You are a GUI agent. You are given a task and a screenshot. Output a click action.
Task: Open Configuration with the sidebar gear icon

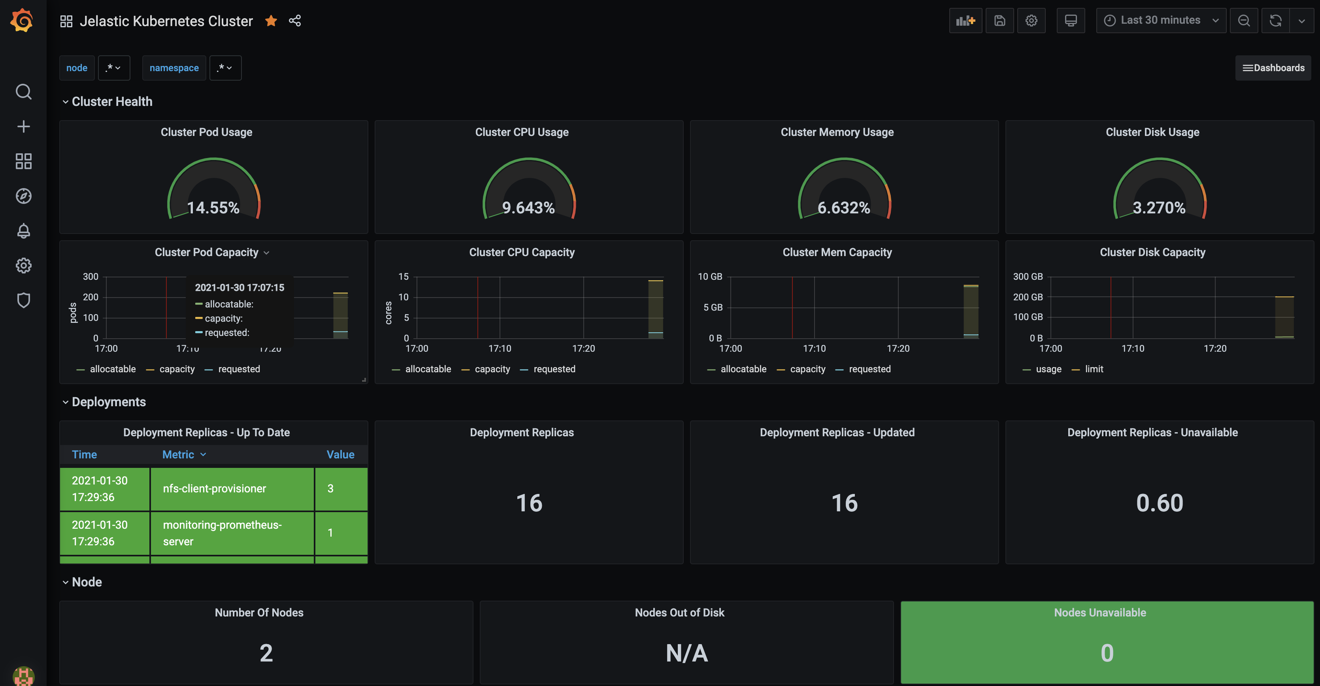[24, 266]
